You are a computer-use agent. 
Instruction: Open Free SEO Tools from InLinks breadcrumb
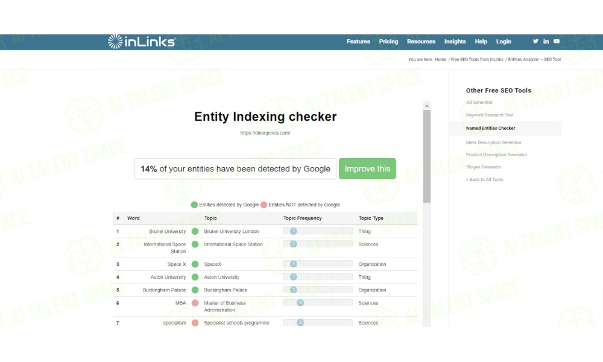[477, 60]
